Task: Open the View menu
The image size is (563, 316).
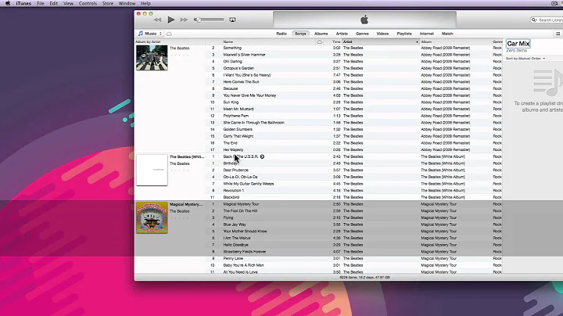Action: [68, 3]
